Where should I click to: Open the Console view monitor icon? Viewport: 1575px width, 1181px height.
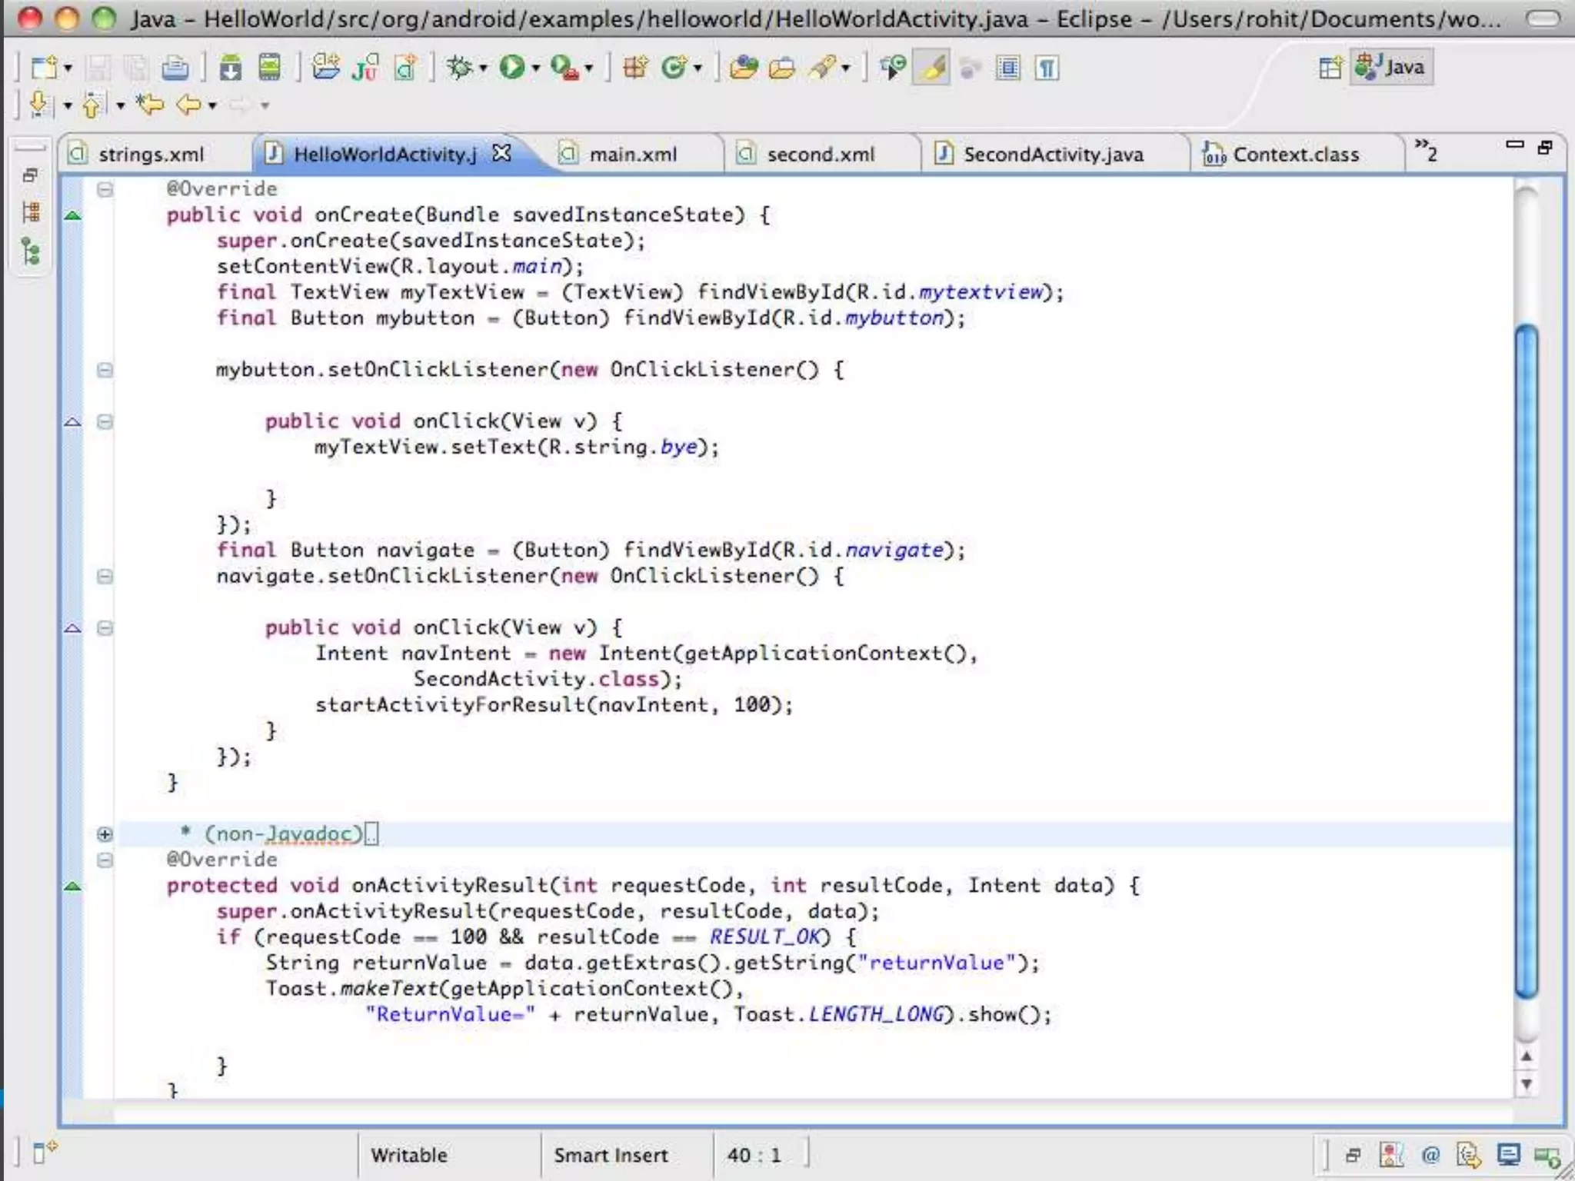pos(1508,1155)
